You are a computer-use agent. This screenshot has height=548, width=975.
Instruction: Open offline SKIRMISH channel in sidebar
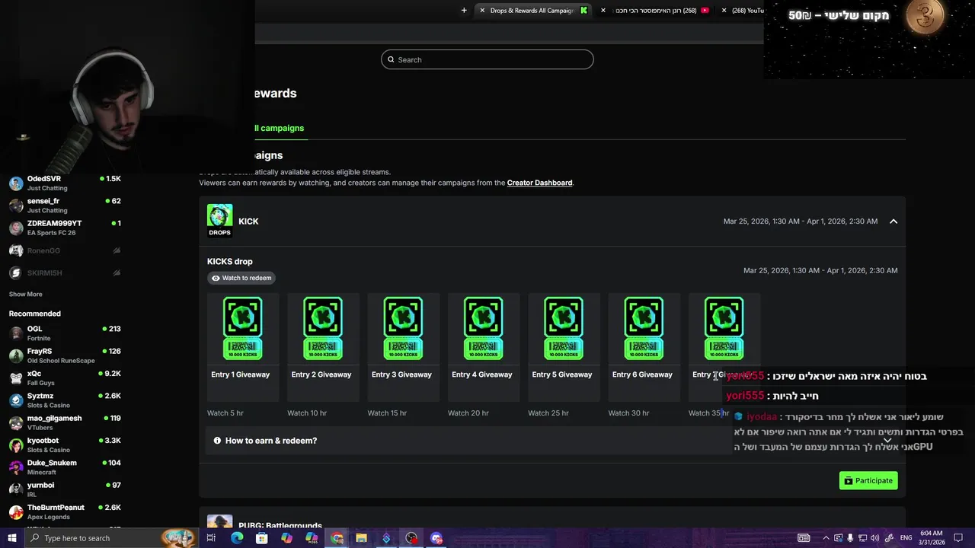click(65, 272)
